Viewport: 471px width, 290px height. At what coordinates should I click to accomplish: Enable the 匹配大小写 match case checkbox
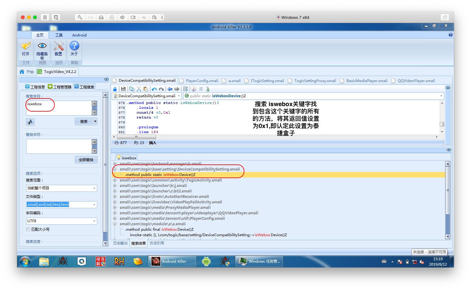tap(28, 229)
